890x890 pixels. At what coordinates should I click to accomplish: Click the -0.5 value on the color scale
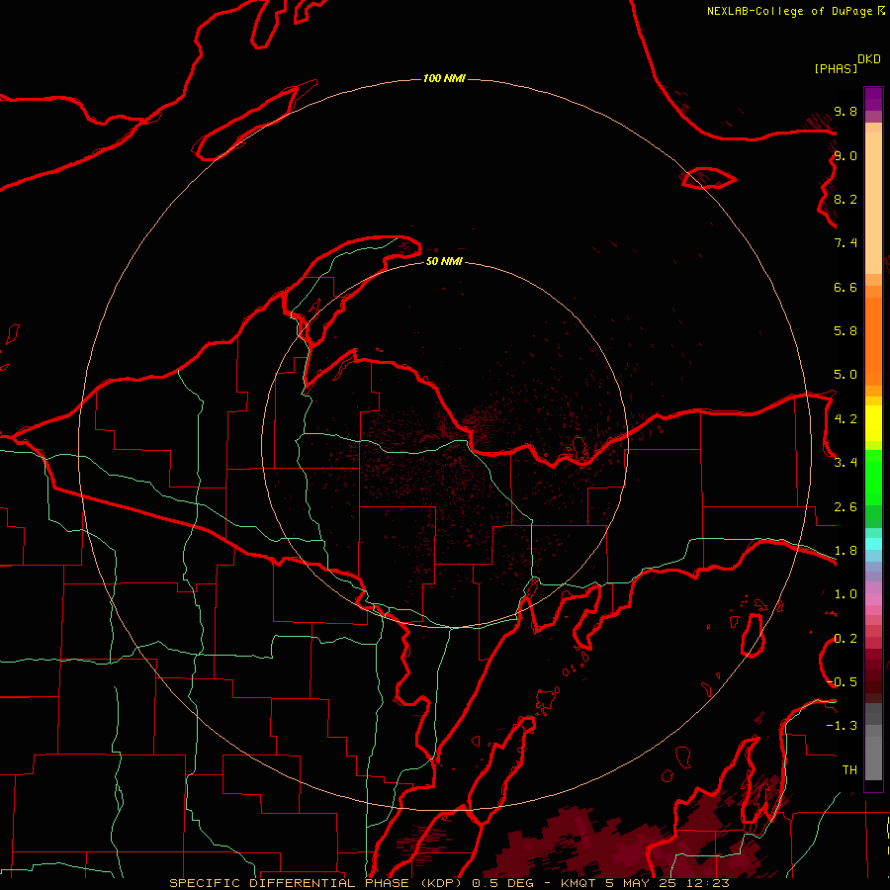pyautogui.click(x=843, y=682)
